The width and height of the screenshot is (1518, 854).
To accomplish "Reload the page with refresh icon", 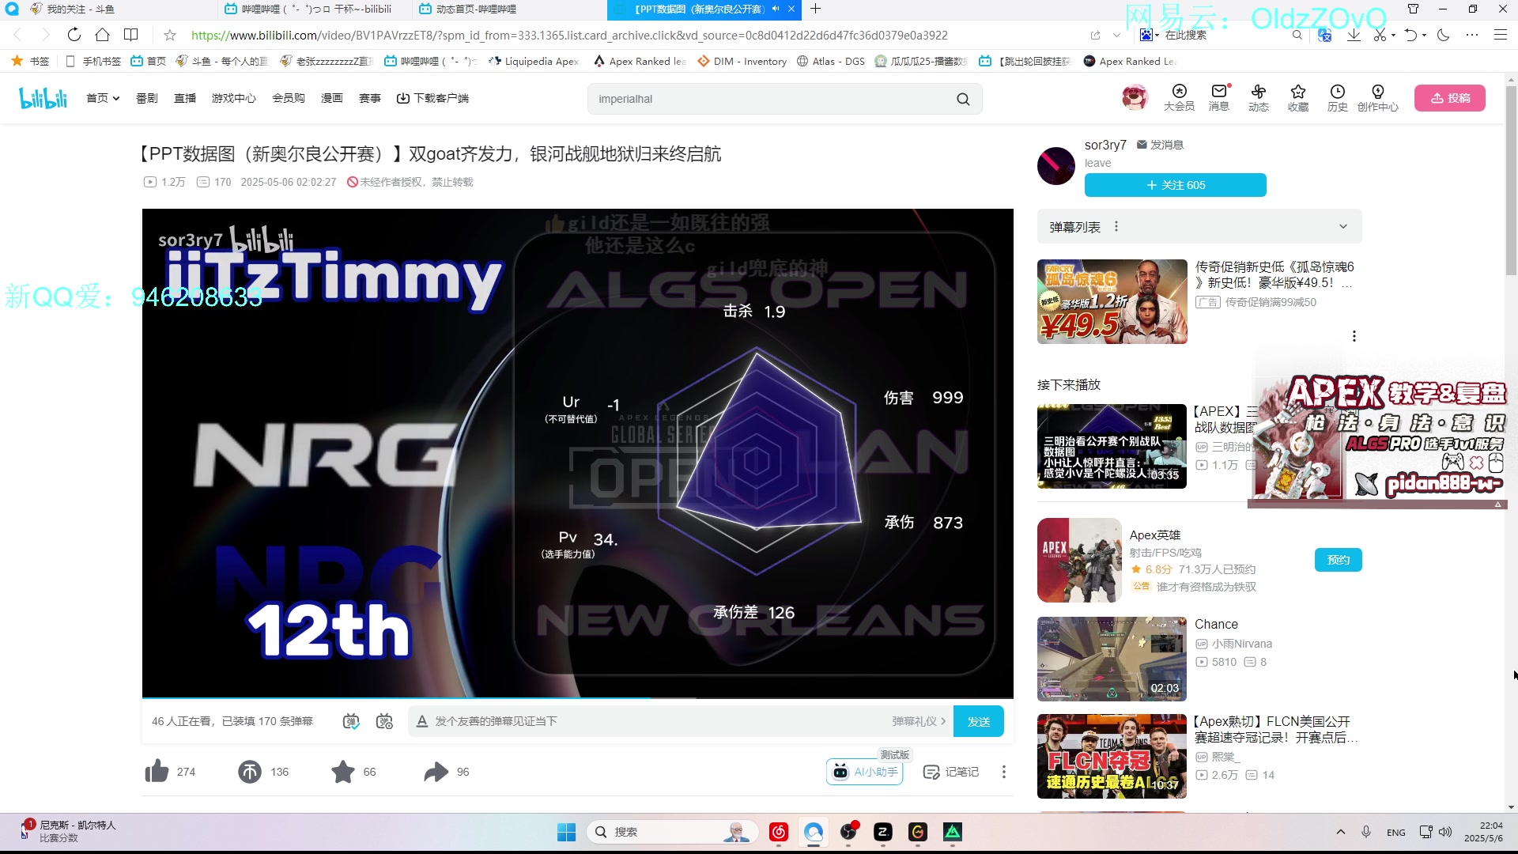I will pyautogui.click(x=74, y=35).
